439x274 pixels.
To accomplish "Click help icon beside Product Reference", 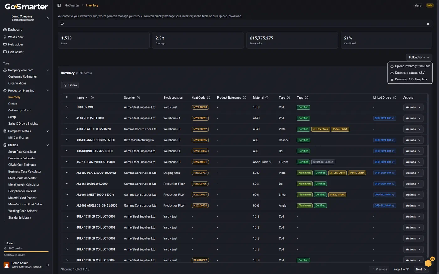I will point(245,98).
